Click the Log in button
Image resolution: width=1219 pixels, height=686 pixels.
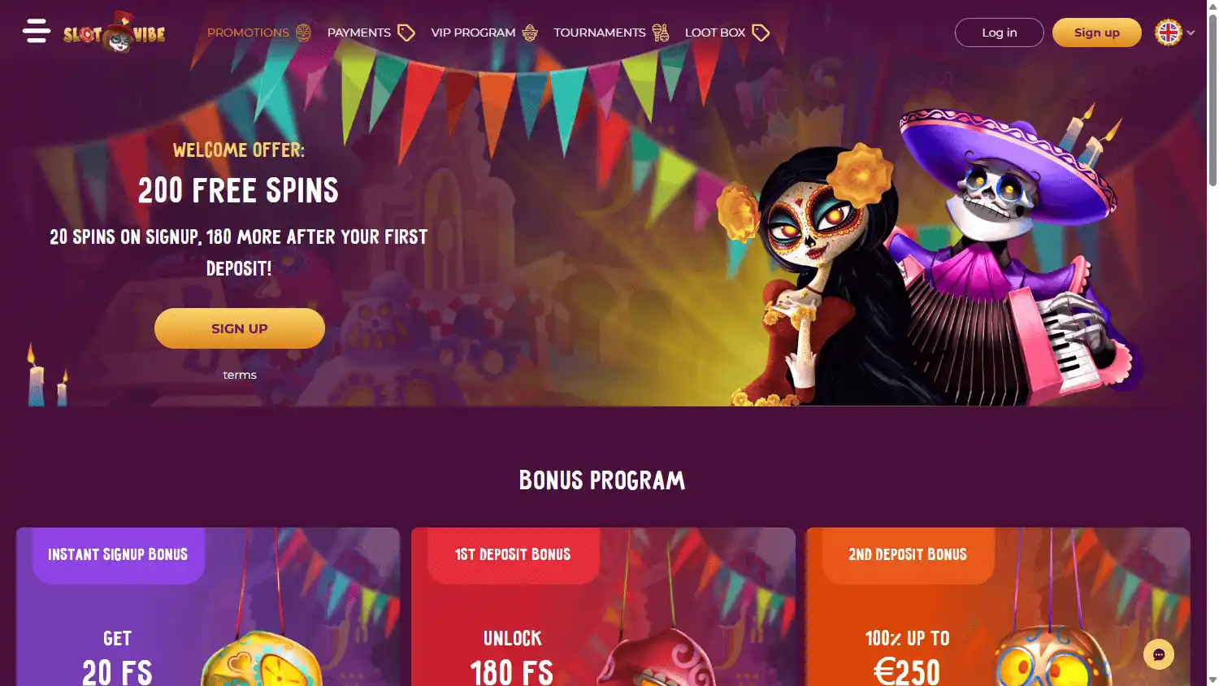coord(1000,33)
